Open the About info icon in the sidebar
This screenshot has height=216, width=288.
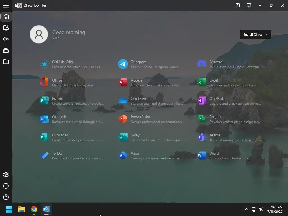coord(6,186)
